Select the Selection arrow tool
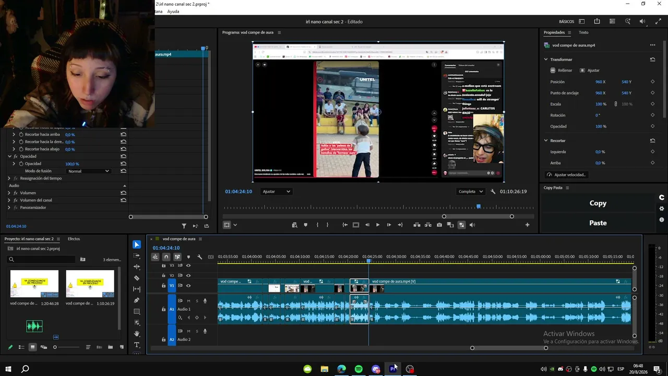Image resolution: width=668 pixels, height=376 pixels. pyautogui.click(x=137, y=244)
